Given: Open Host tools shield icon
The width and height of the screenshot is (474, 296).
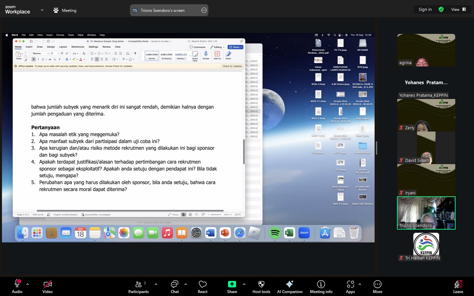Looking at the screenshot, I should pyautogui.click(x=261, y=284).
